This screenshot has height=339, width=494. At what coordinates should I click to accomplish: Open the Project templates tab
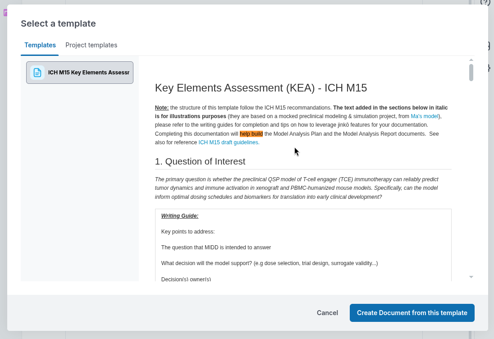[x=91, y=45]
